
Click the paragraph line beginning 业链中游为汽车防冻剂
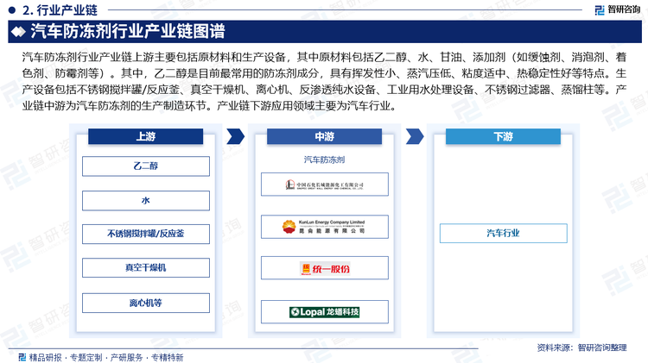211,106
